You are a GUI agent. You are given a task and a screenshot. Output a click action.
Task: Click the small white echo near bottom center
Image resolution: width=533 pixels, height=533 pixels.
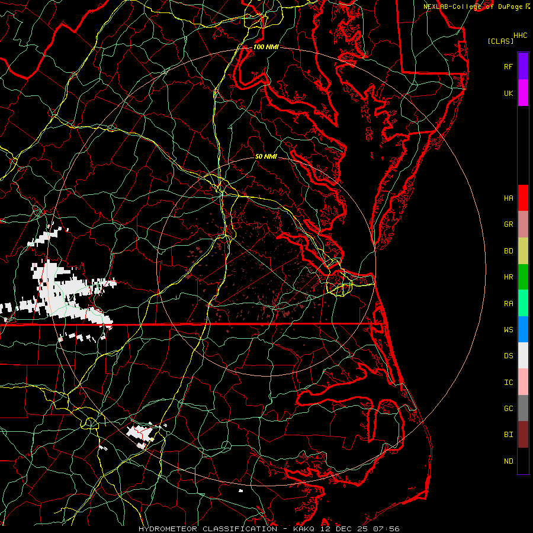pos(241,490)
